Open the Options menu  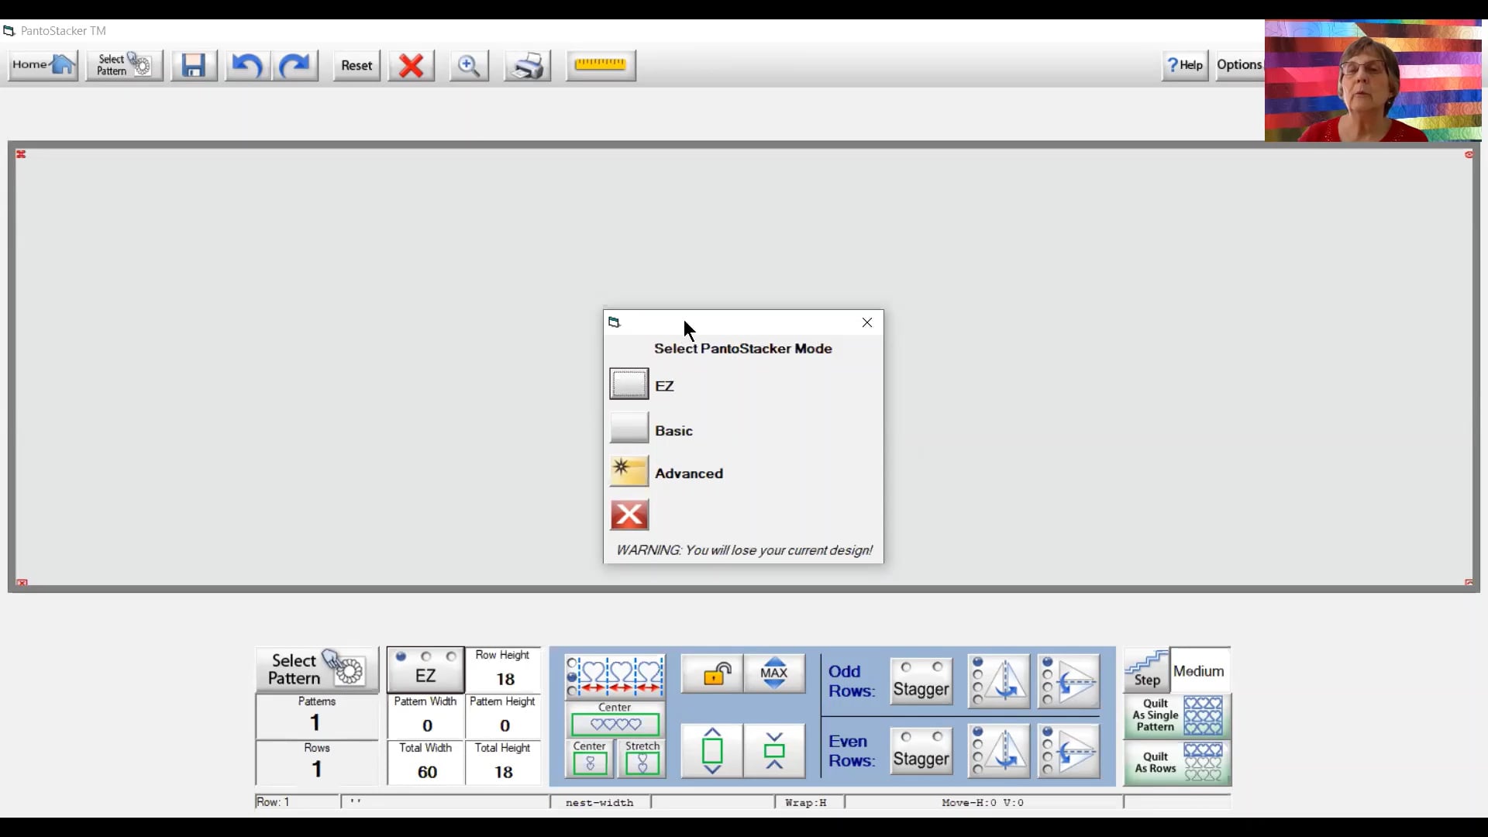pyautogui.click(x=1238, y=65)
